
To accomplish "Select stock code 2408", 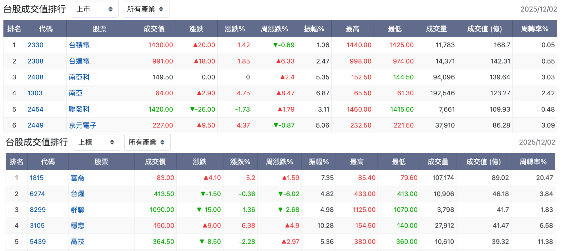I will tap(35, 77).
